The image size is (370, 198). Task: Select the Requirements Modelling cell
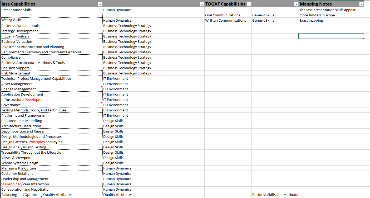tap(51, 121)
